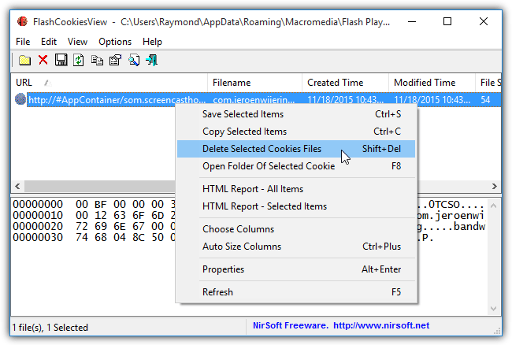The image size is (512, 345).
Task: Click the red X delete cookies icon
Action: click(x=43, y=61)
